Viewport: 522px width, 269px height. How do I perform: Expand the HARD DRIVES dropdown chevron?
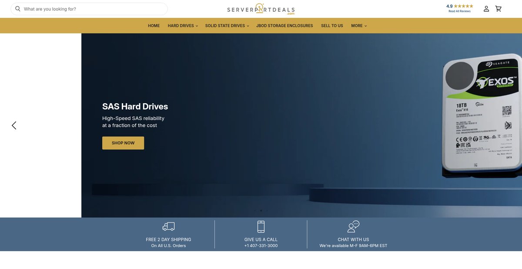pyautogui.click(x=197, y=26)
